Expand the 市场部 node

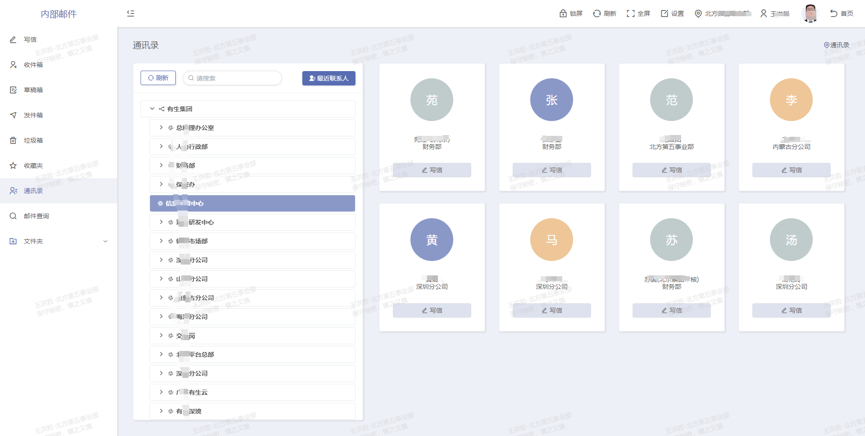[x=161, y=241]
